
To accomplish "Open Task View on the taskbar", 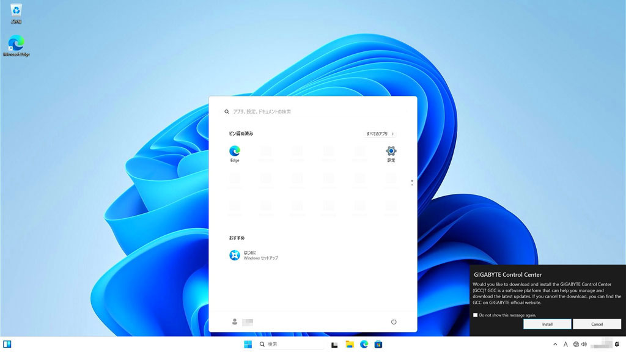I will [334, 345].
